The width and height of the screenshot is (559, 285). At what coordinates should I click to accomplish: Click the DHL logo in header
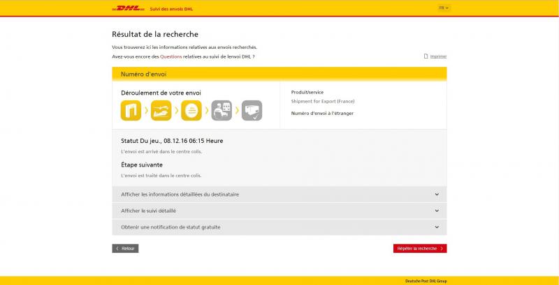click(128, 8)
